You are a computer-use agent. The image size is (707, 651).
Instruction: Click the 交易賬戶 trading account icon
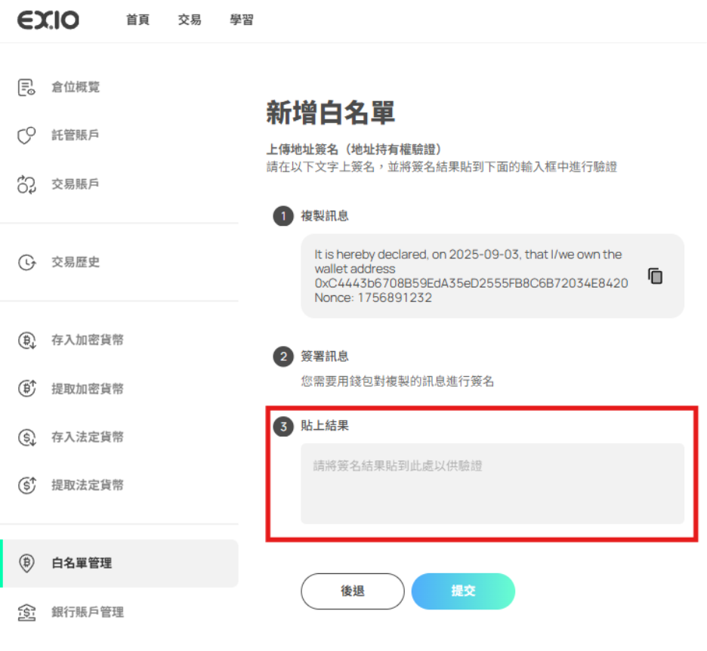(26, 184)
